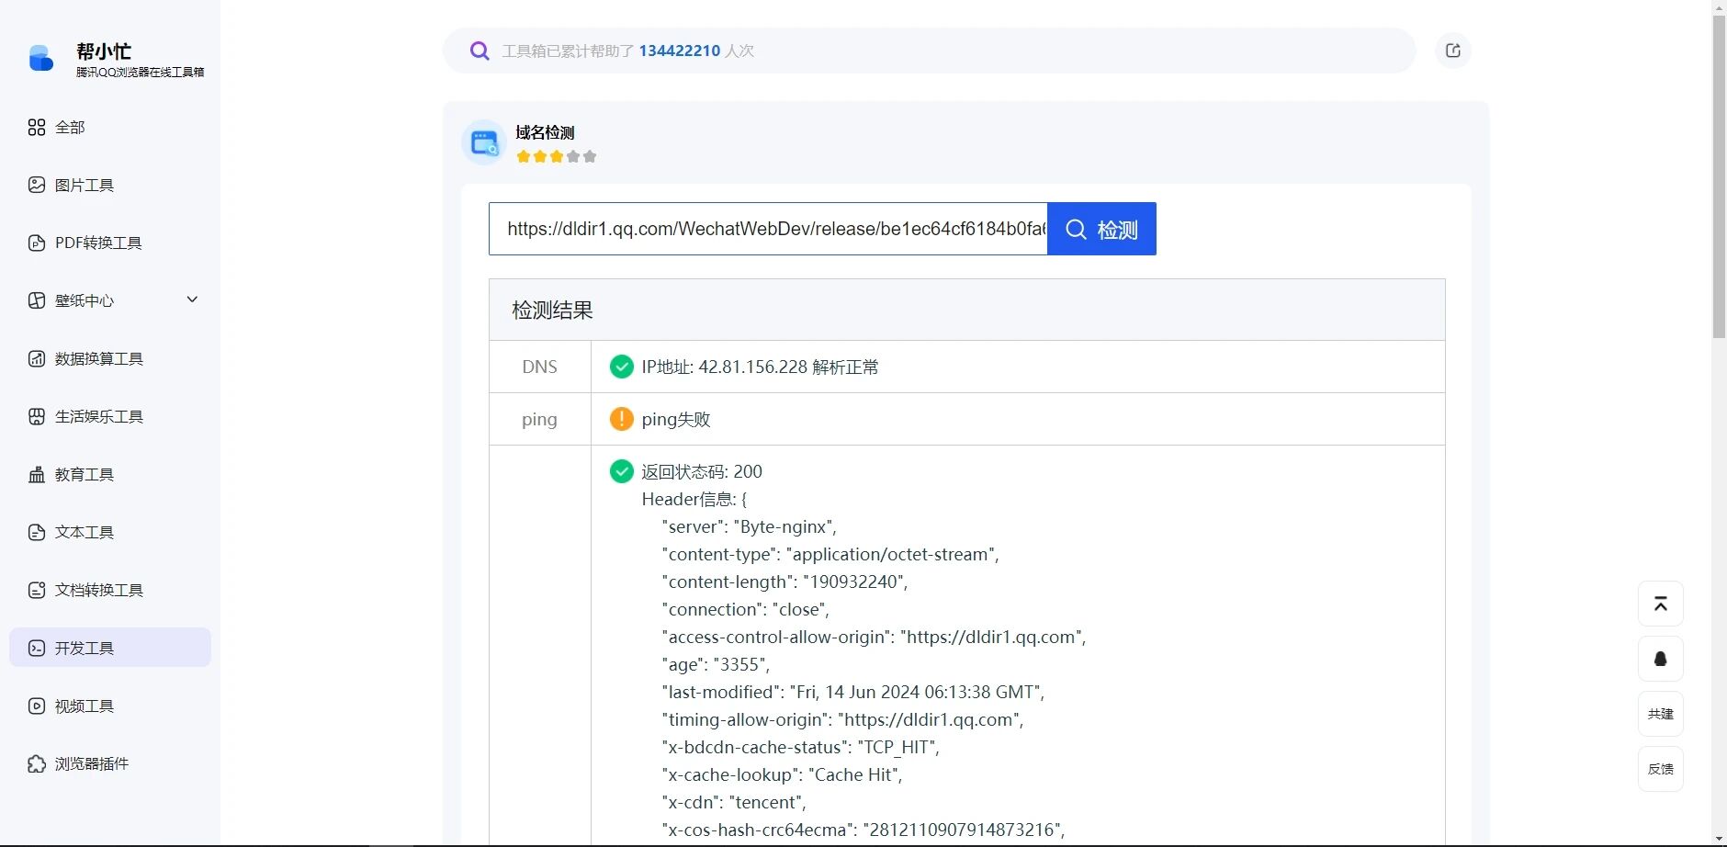
Task: Expand the 壁纸中心 submenu chevron
Action: [192, 299]
